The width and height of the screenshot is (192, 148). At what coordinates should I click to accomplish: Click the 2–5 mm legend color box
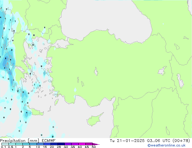26,144
